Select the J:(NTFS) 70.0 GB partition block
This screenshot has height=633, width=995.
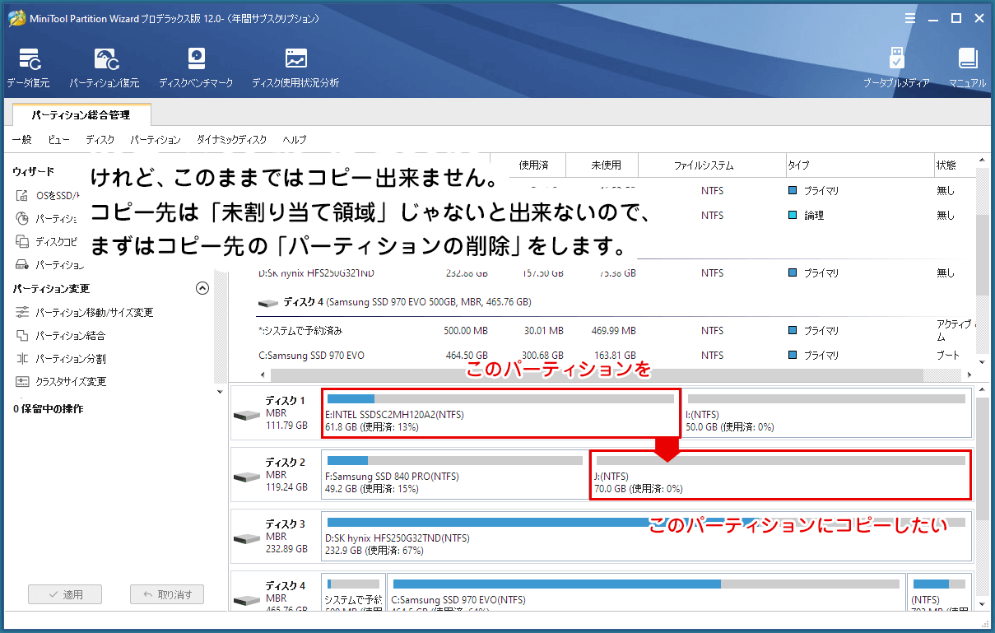click(780, 475)
